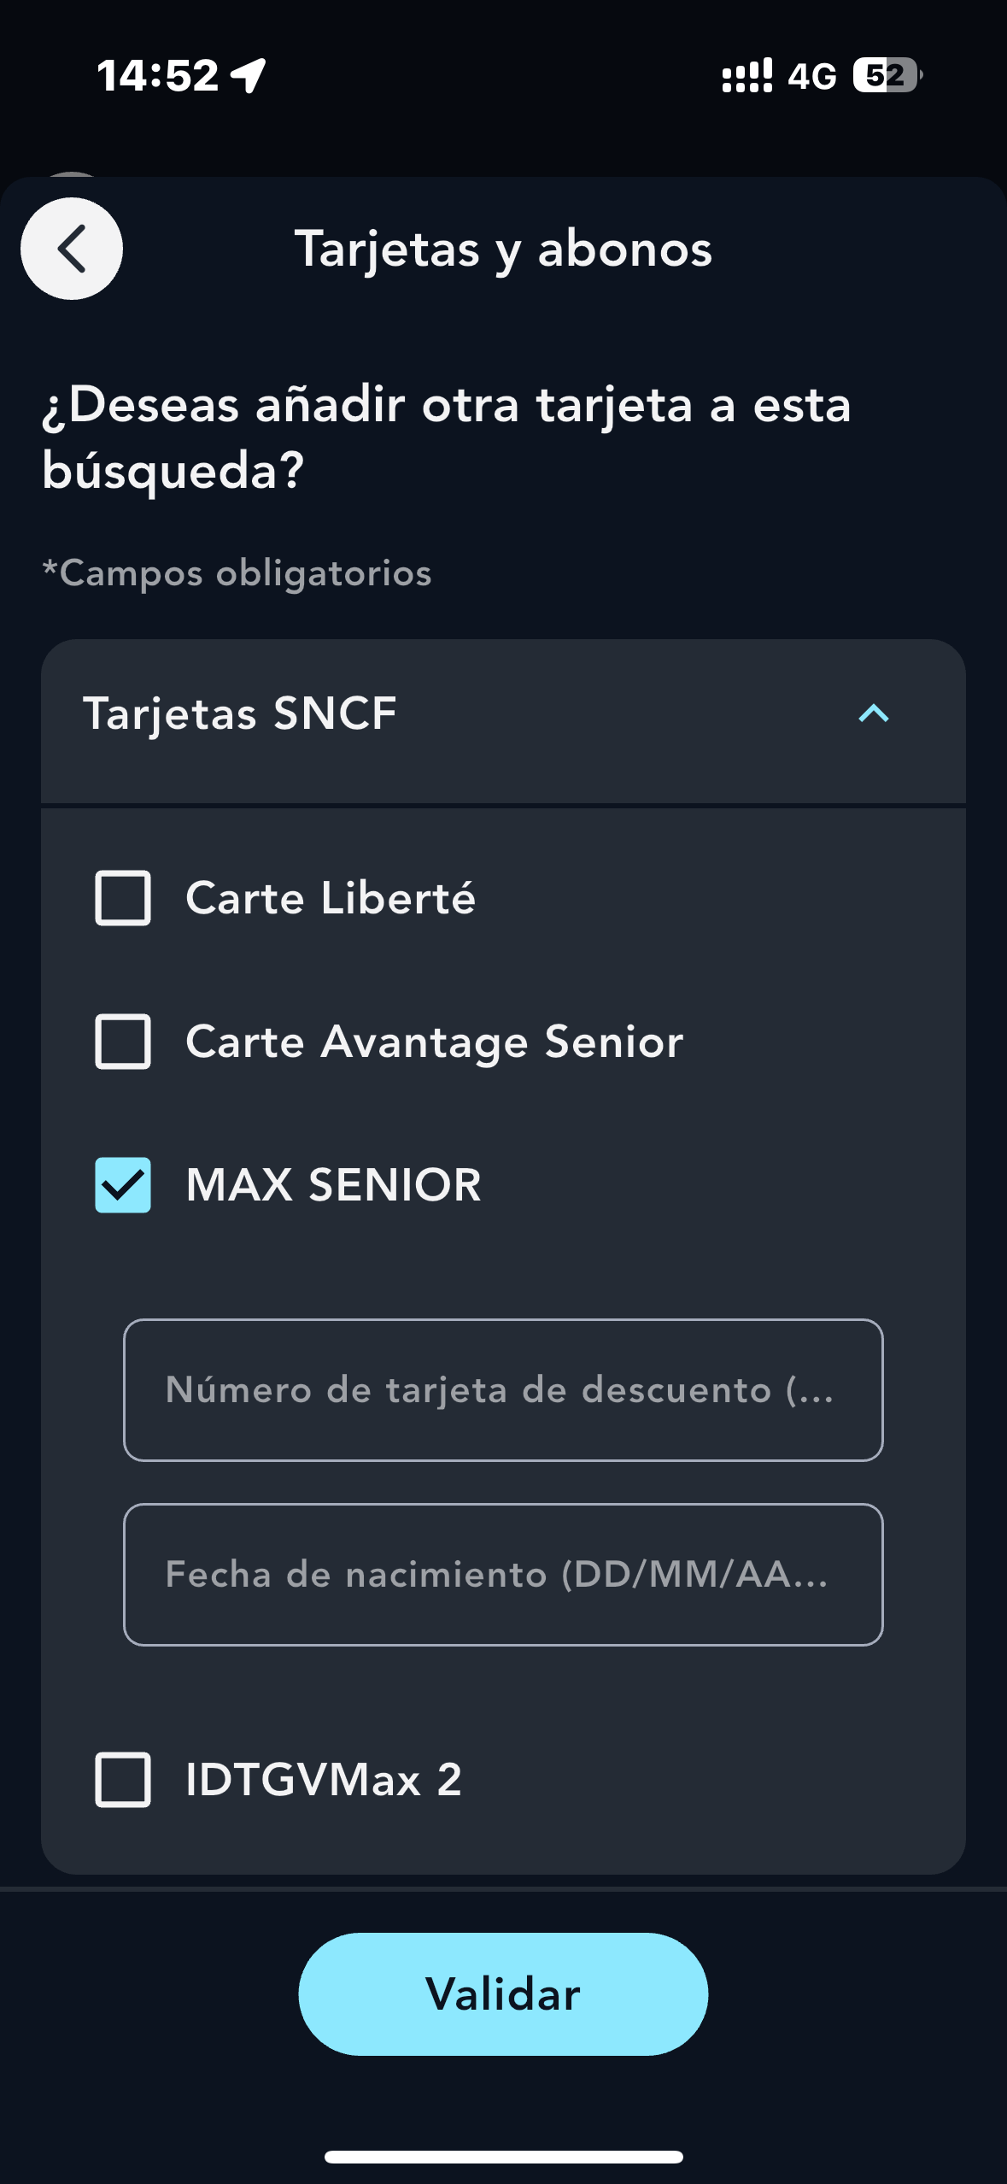Click the Tarjetas SNCF section header text
This screenshot has width=1007, height=2184.
(240, 713)
